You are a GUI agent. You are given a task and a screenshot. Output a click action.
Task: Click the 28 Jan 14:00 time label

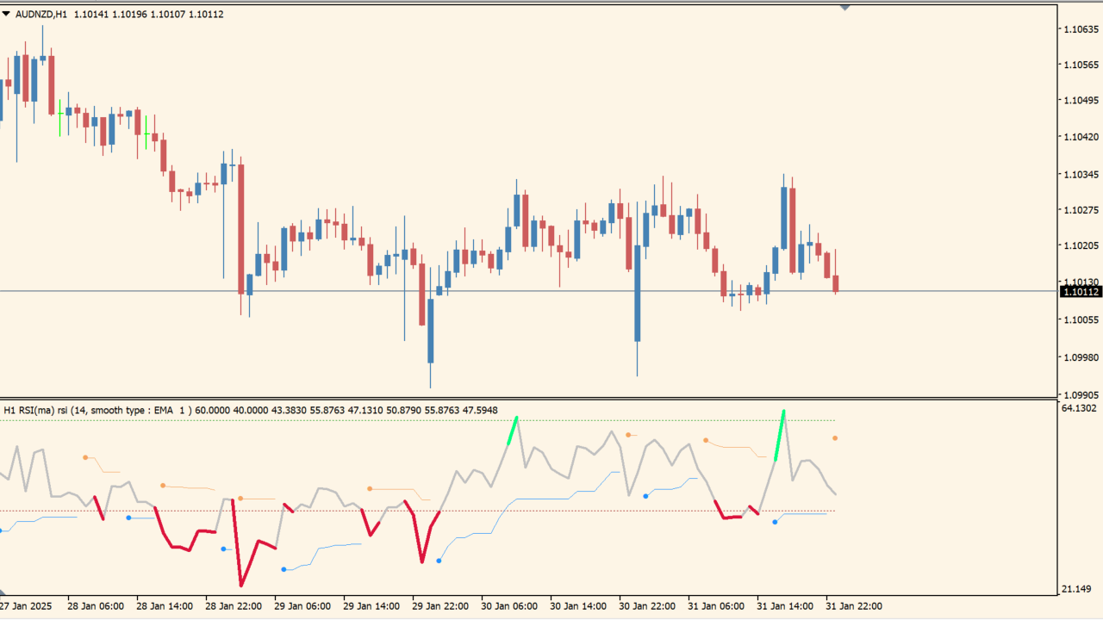coord(165,606)
